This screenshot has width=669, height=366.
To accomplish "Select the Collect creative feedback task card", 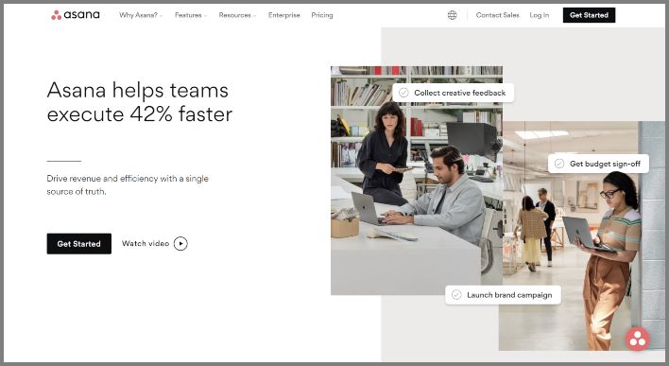I will [x=454, y=93].
